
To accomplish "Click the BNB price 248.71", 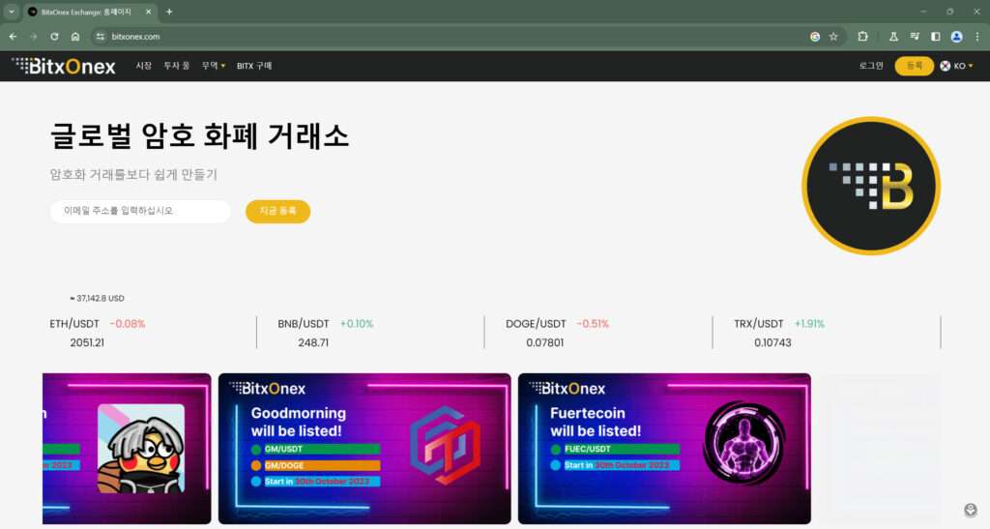I will coord(313,342).
